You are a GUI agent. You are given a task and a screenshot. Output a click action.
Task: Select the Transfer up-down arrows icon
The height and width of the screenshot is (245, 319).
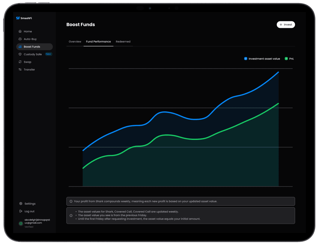click(20, 69)
